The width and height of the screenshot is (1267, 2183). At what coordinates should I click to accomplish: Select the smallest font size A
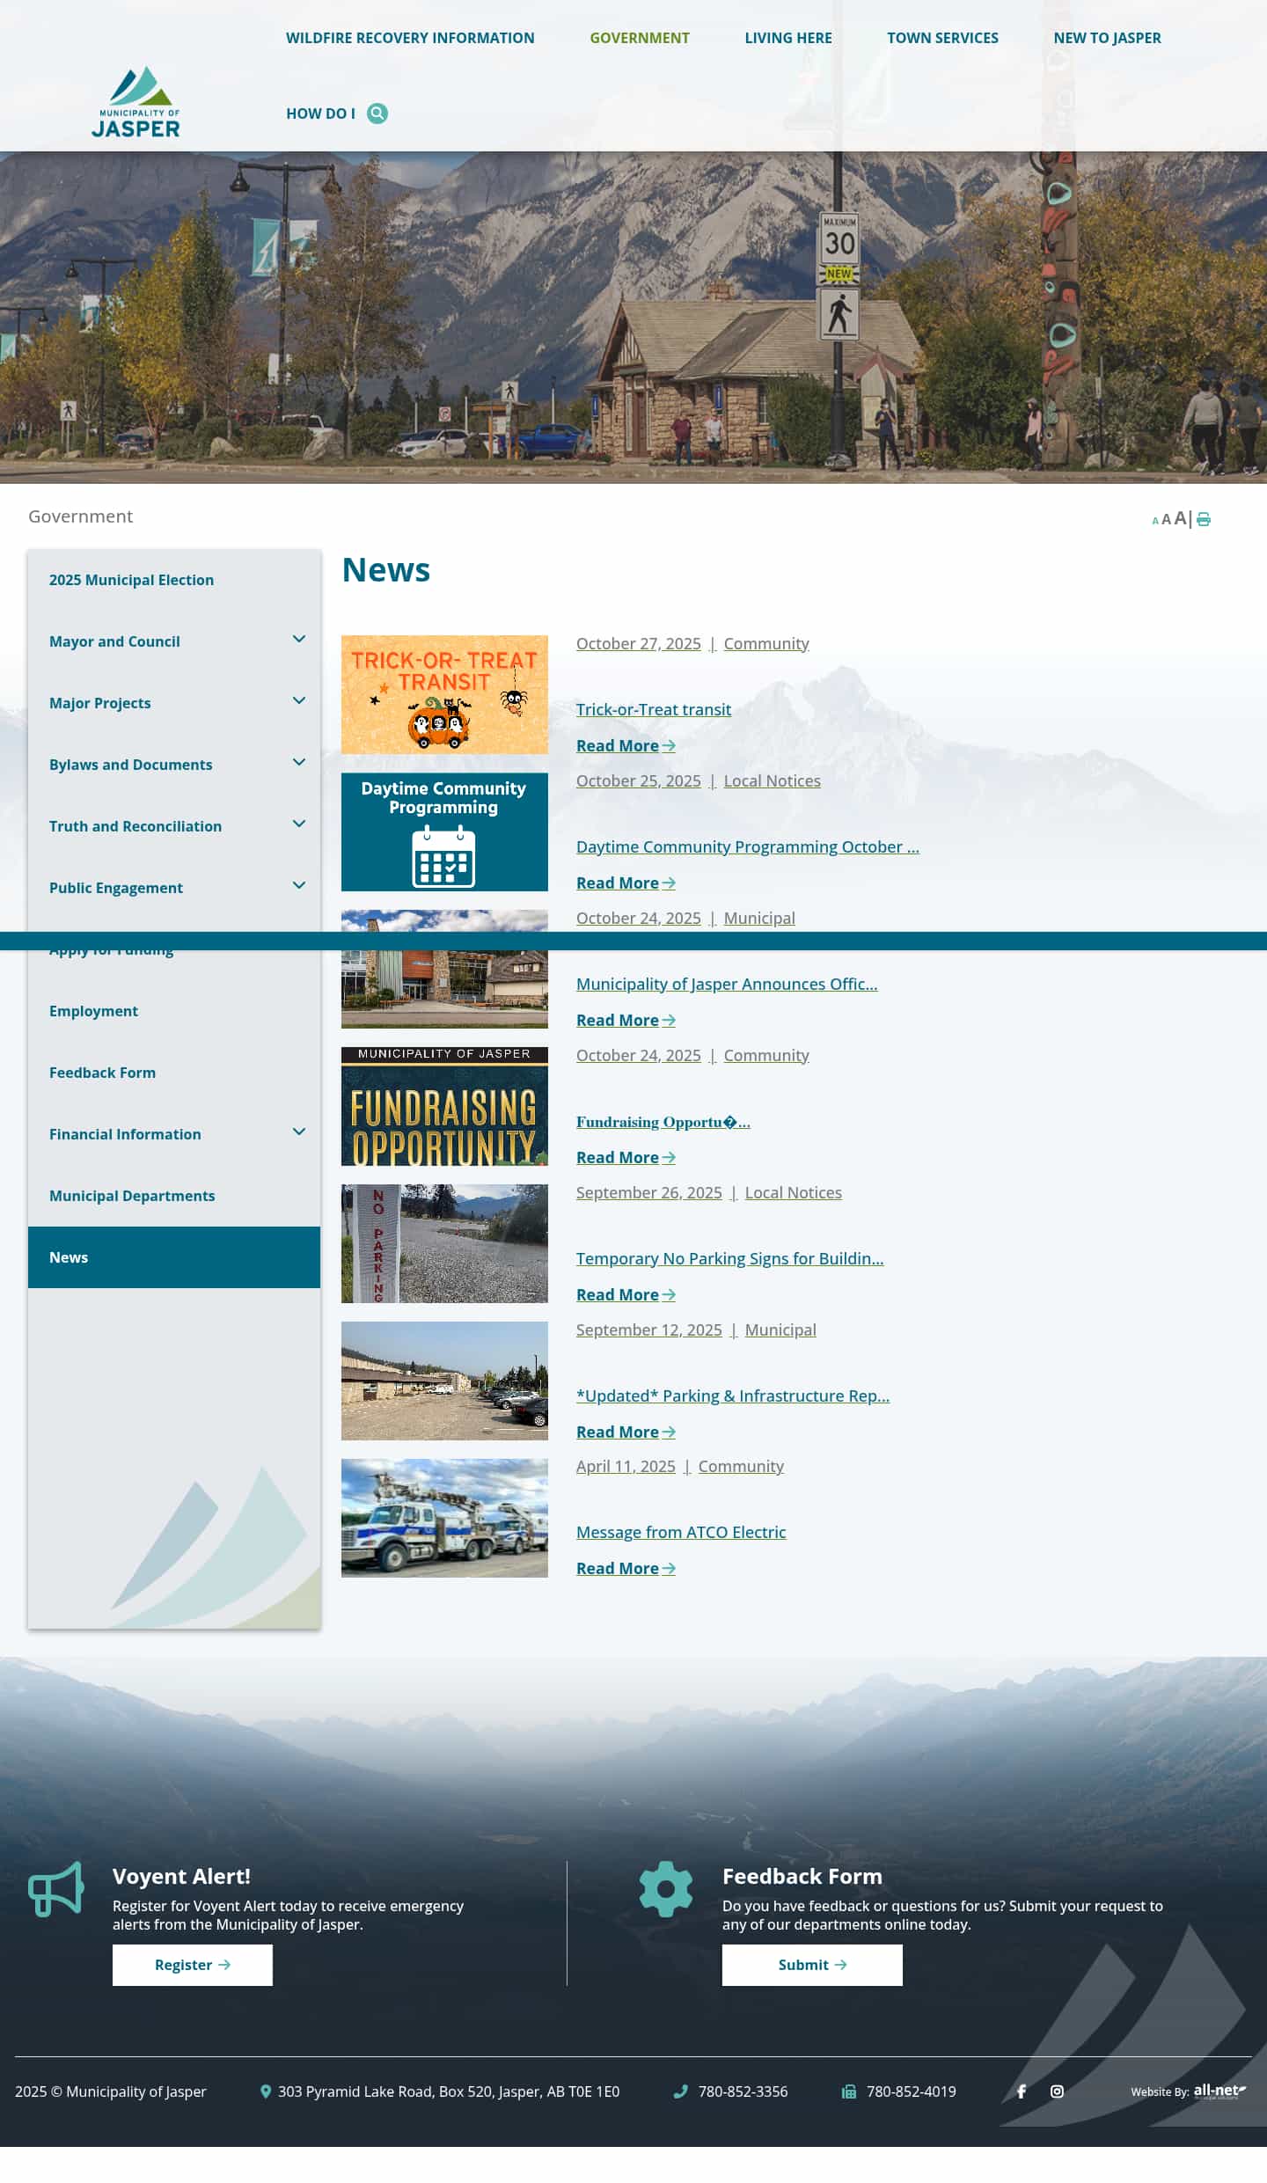[1155, 521]
